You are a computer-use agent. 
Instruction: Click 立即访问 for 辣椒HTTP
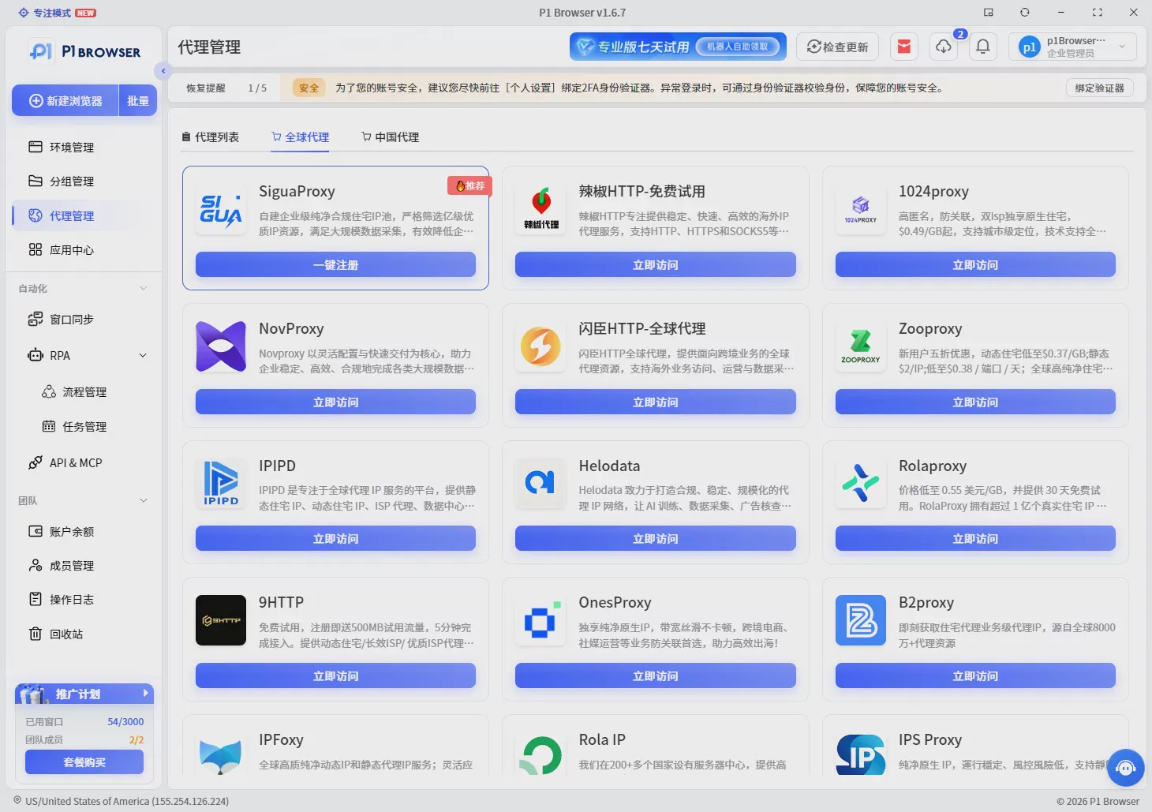(x=656, y=265)
